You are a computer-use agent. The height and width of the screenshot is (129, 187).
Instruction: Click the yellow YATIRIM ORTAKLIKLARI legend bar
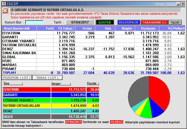27,105
